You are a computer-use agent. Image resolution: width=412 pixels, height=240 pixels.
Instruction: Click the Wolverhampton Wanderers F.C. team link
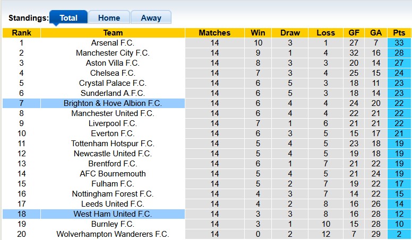click(x=113, y=234)
